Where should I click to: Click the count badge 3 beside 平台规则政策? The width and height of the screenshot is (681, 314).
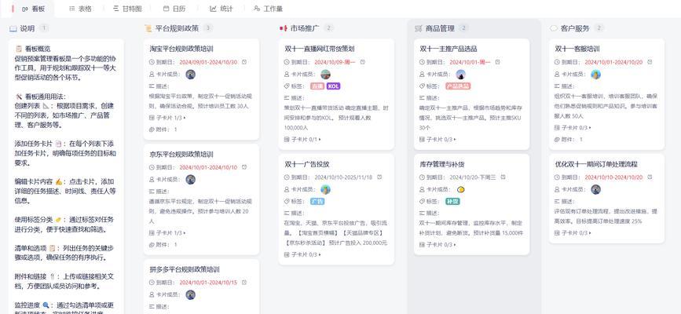(208, 28)
